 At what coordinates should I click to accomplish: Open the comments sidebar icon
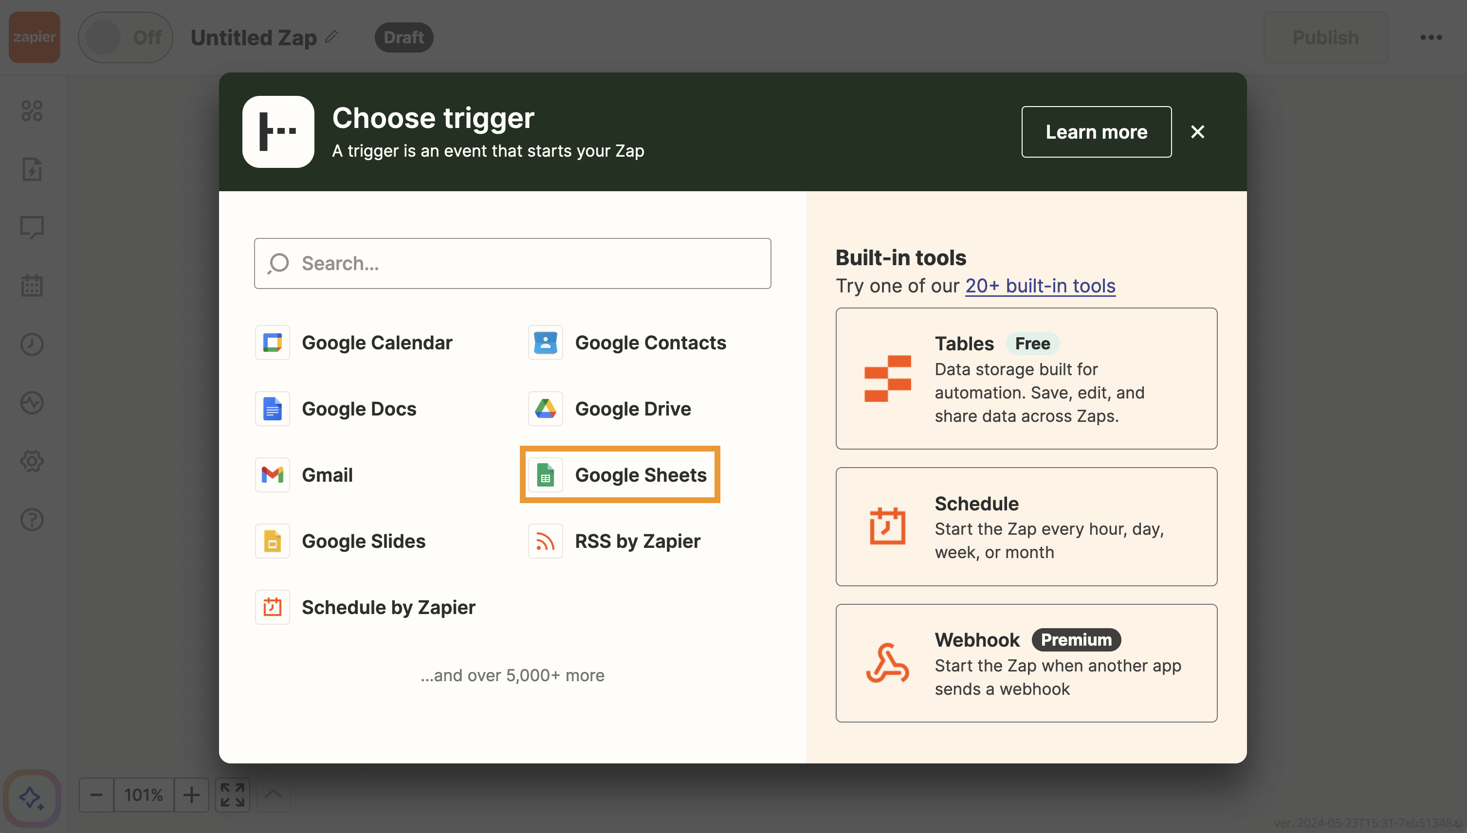tap(32, 228)
